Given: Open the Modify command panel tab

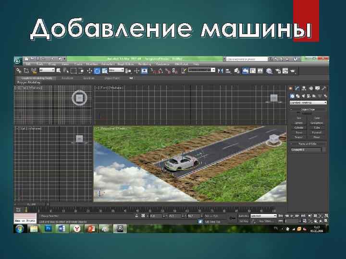Looking at the screenshot, I should (297, 88).
